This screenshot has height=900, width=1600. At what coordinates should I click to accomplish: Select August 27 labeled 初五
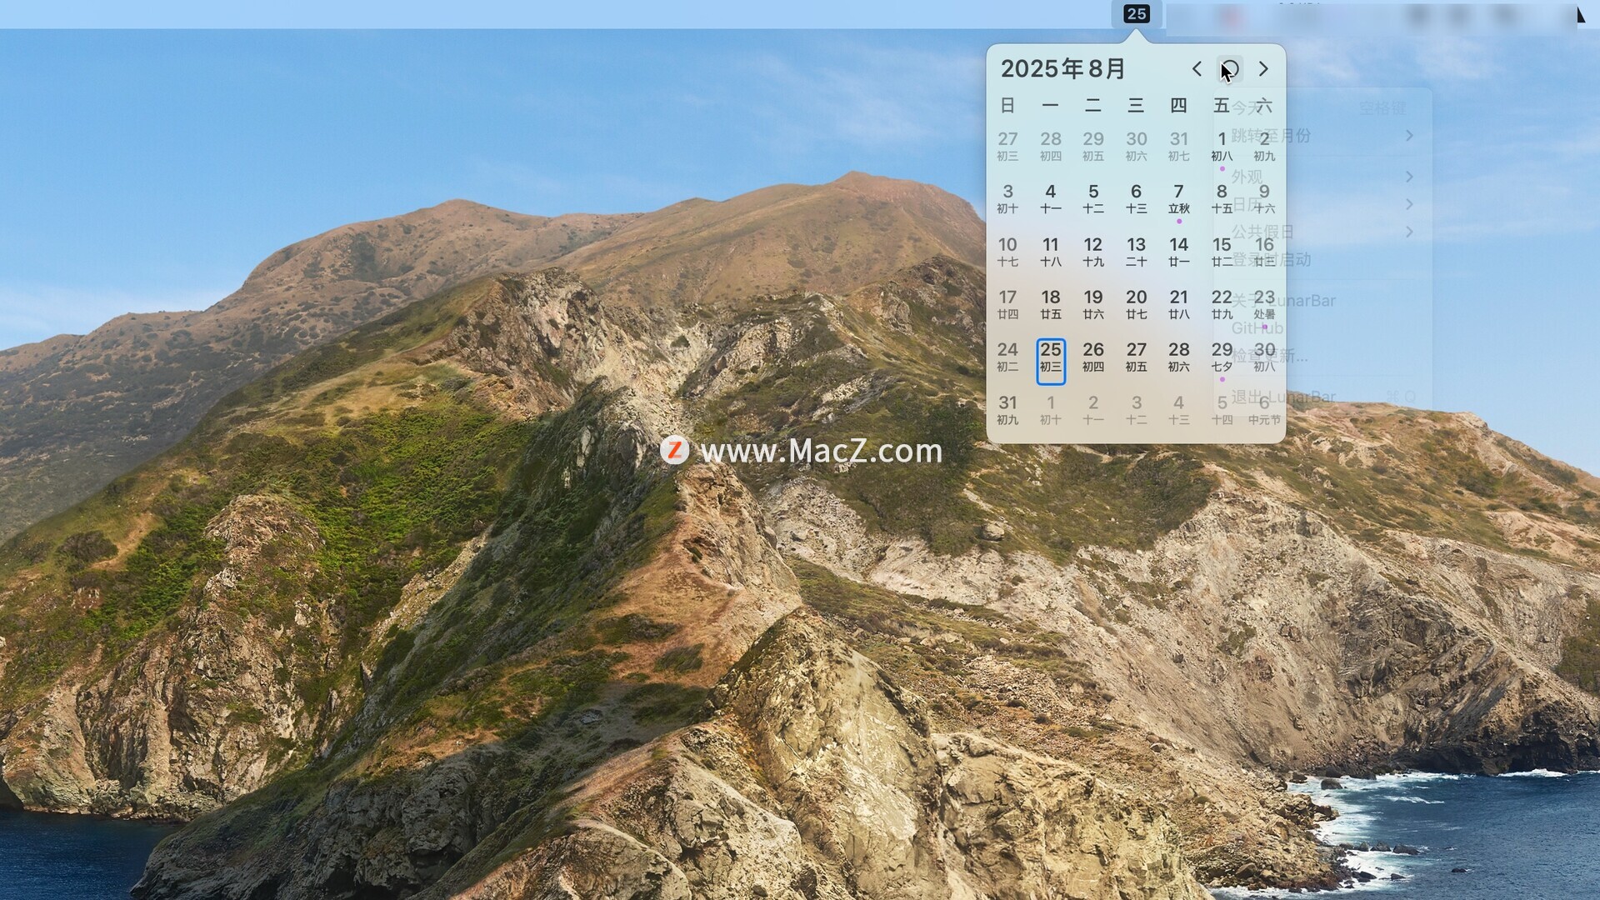[1136, 358]
